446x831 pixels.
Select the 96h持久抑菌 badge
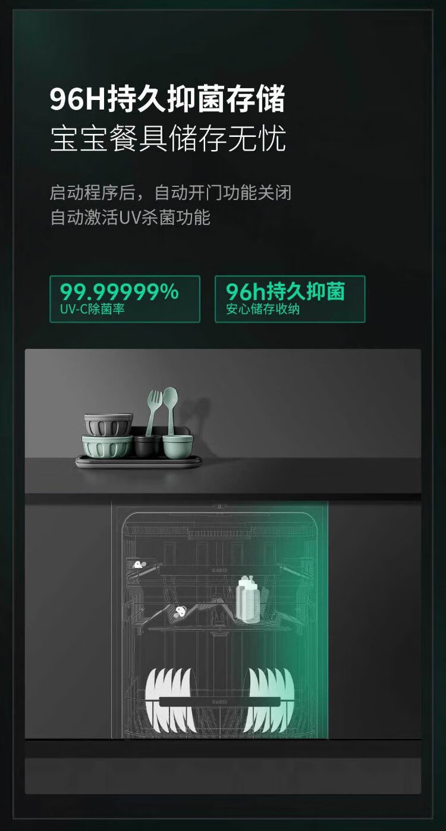(290, 299)
